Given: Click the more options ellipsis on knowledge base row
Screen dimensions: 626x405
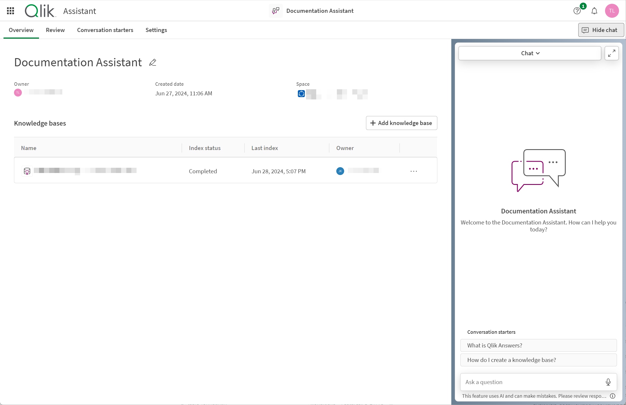Looking at the screenshot, I should [x=414, y=171].
